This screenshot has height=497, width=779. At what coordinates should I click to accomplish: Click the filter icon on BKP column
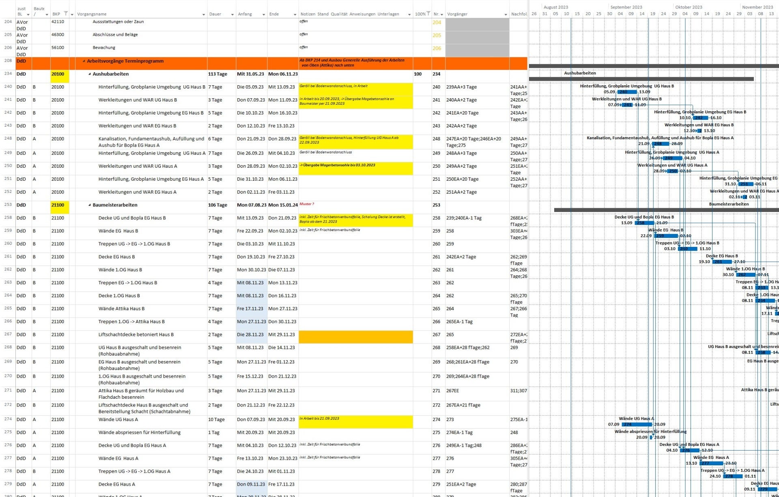point(66,14)
